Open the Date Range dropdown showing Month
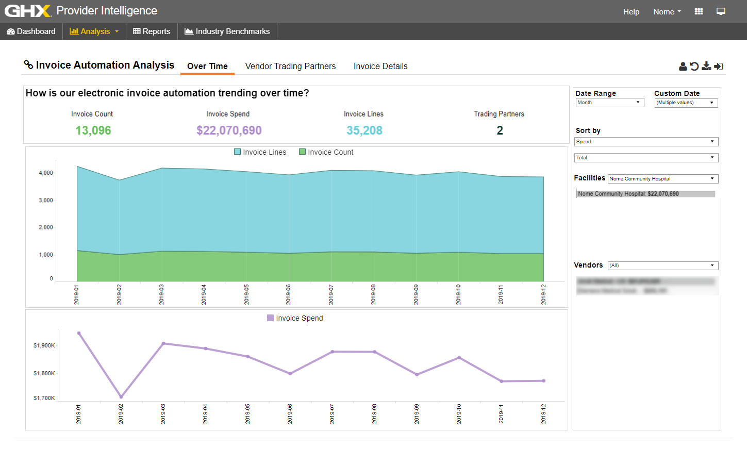This screenshot has height=449, width=747. click(x=609, y=102)
